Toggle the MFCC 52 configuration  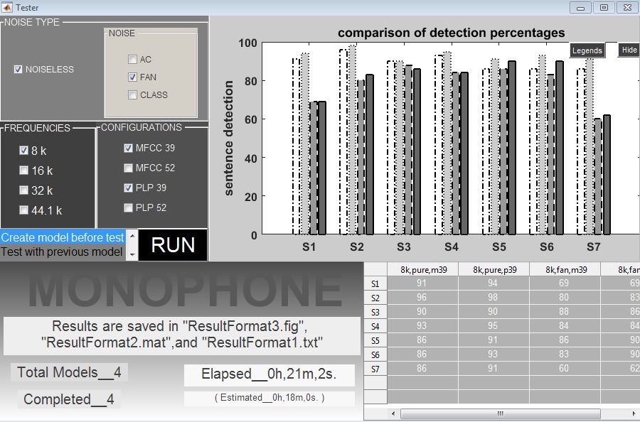pyautogui.click(x=129, y=168)
